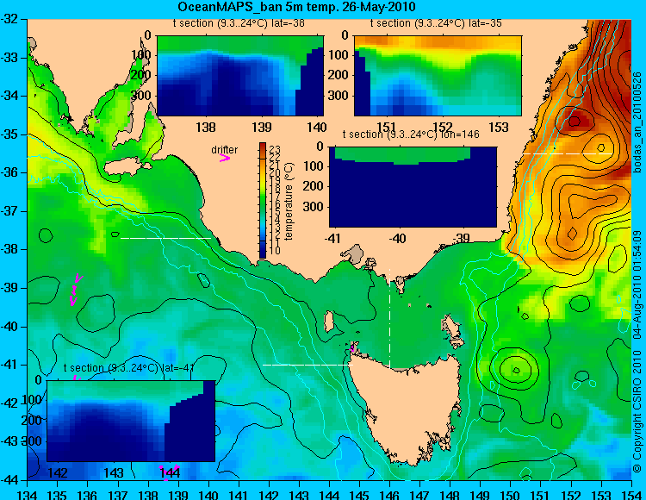Click the '-40' latitude axis label
The image size is (646, 500).
tap(11, 327)
